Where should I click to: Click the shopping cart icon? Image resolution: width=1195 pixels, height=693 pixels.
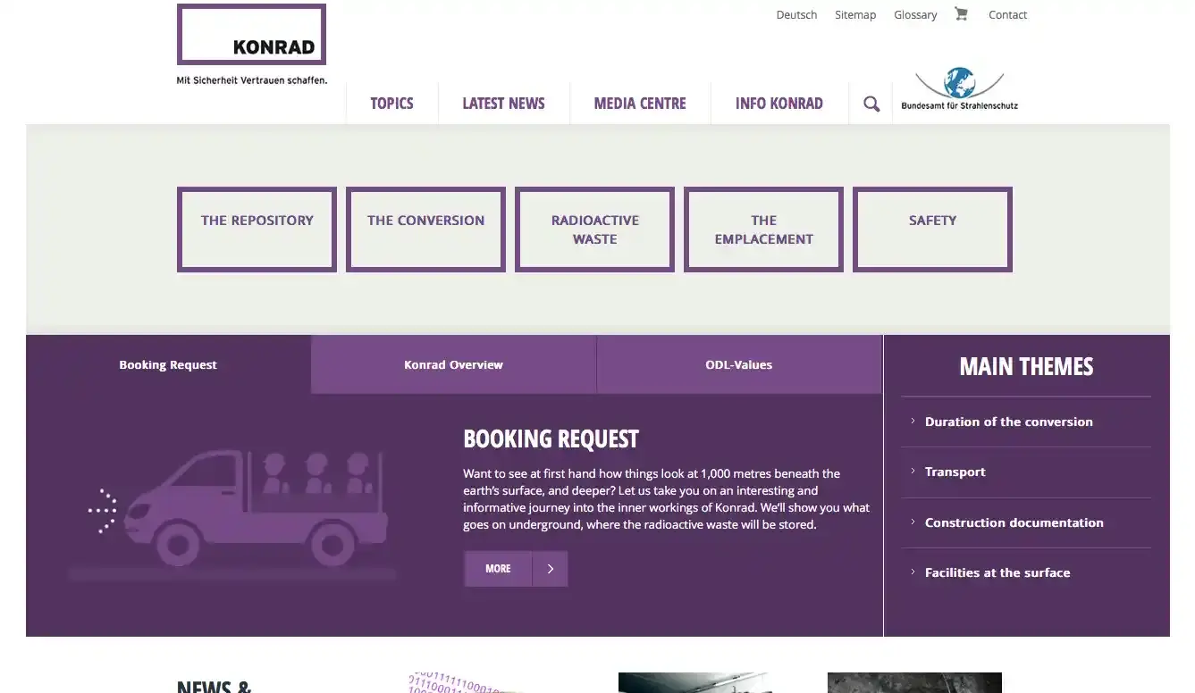pos(961,14)
